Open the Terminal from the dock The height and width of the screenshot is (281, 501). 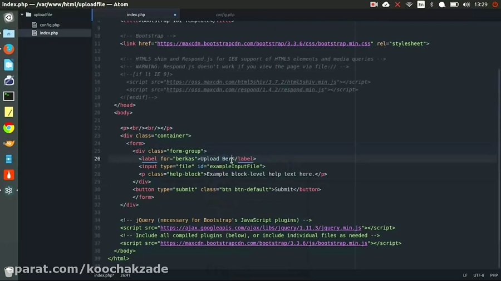pyautogui.click(x=8, y=96)
